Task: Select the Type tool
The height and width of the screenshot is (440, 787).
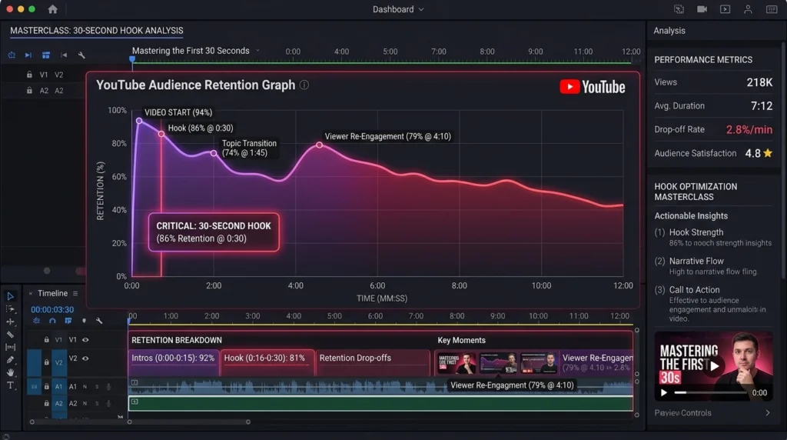Action: [10, 385]
